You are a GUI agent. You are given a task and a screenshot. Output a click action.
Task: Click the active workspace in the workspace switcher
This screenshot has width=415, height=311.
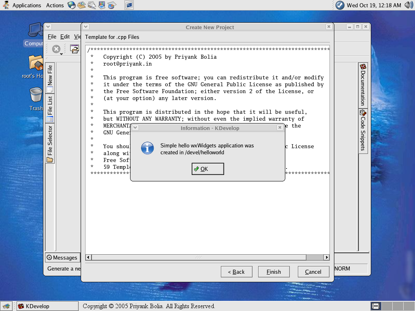coord(376,306)
